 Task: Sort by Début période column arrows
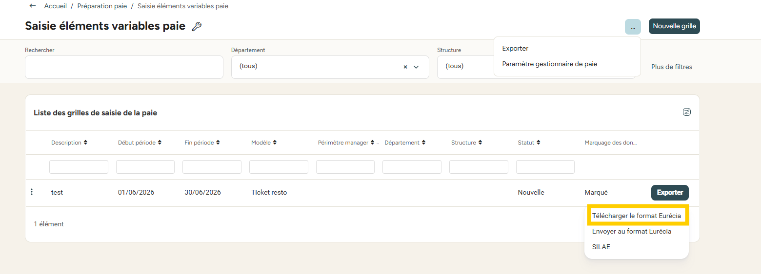click(160, 143)
